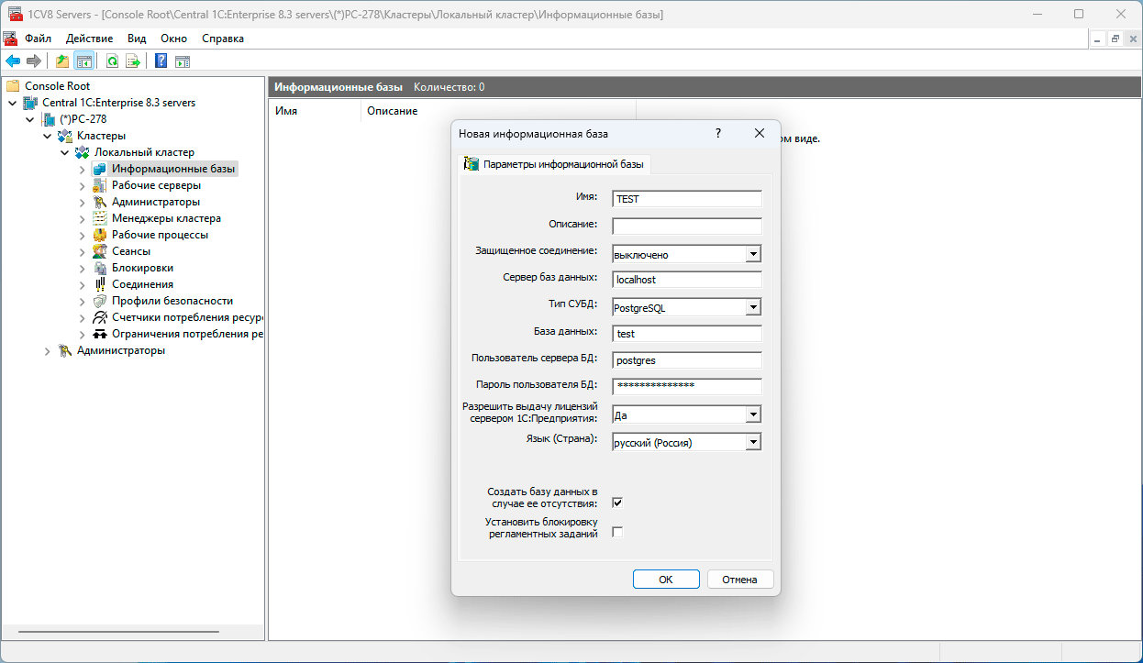
Task: Click the dialog's question mark help button
Action: pos(717,134)
